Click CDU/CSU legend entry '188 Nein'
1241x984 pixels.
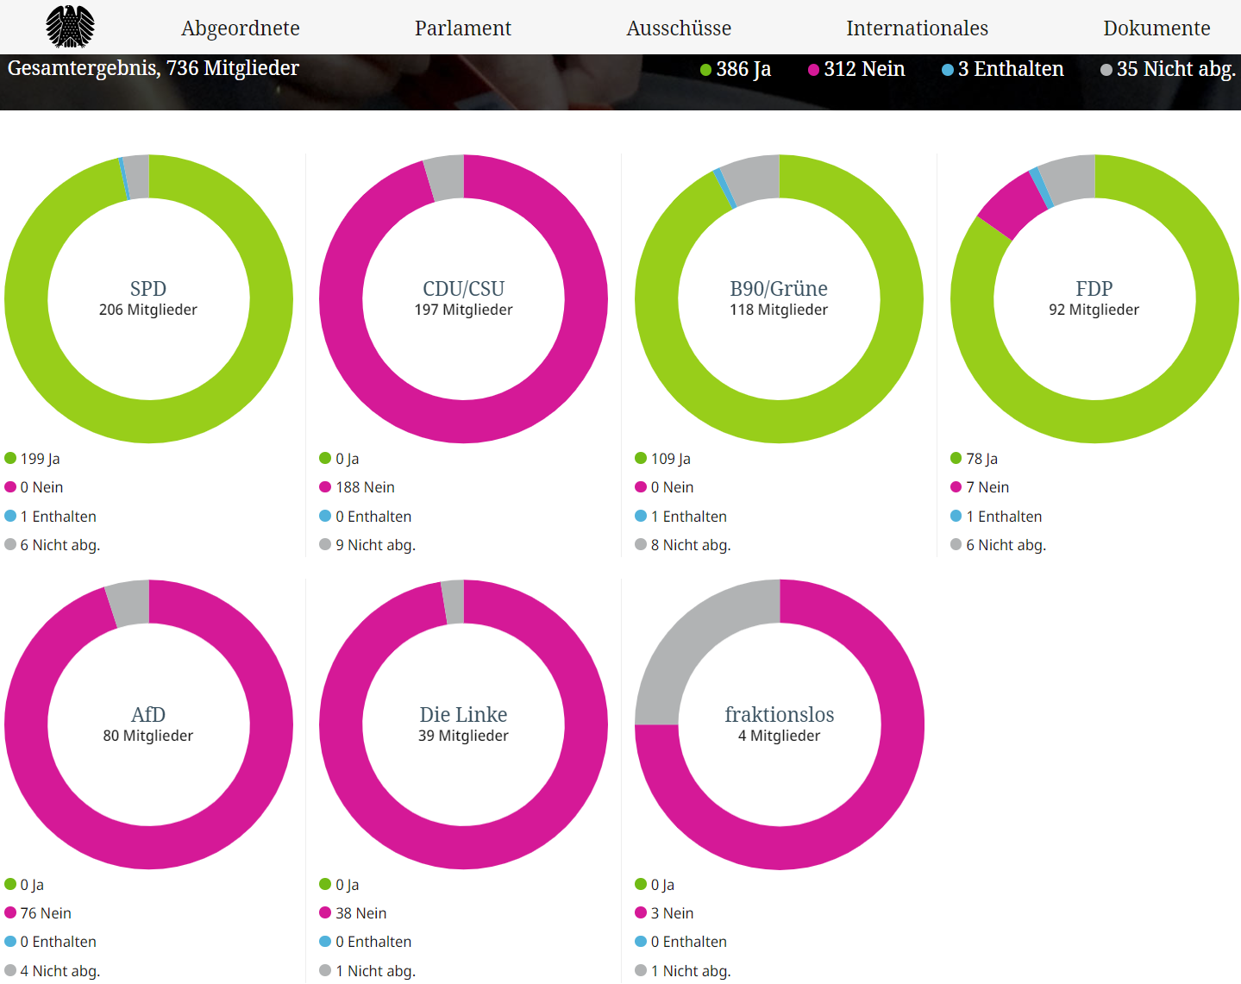[357, 487]
